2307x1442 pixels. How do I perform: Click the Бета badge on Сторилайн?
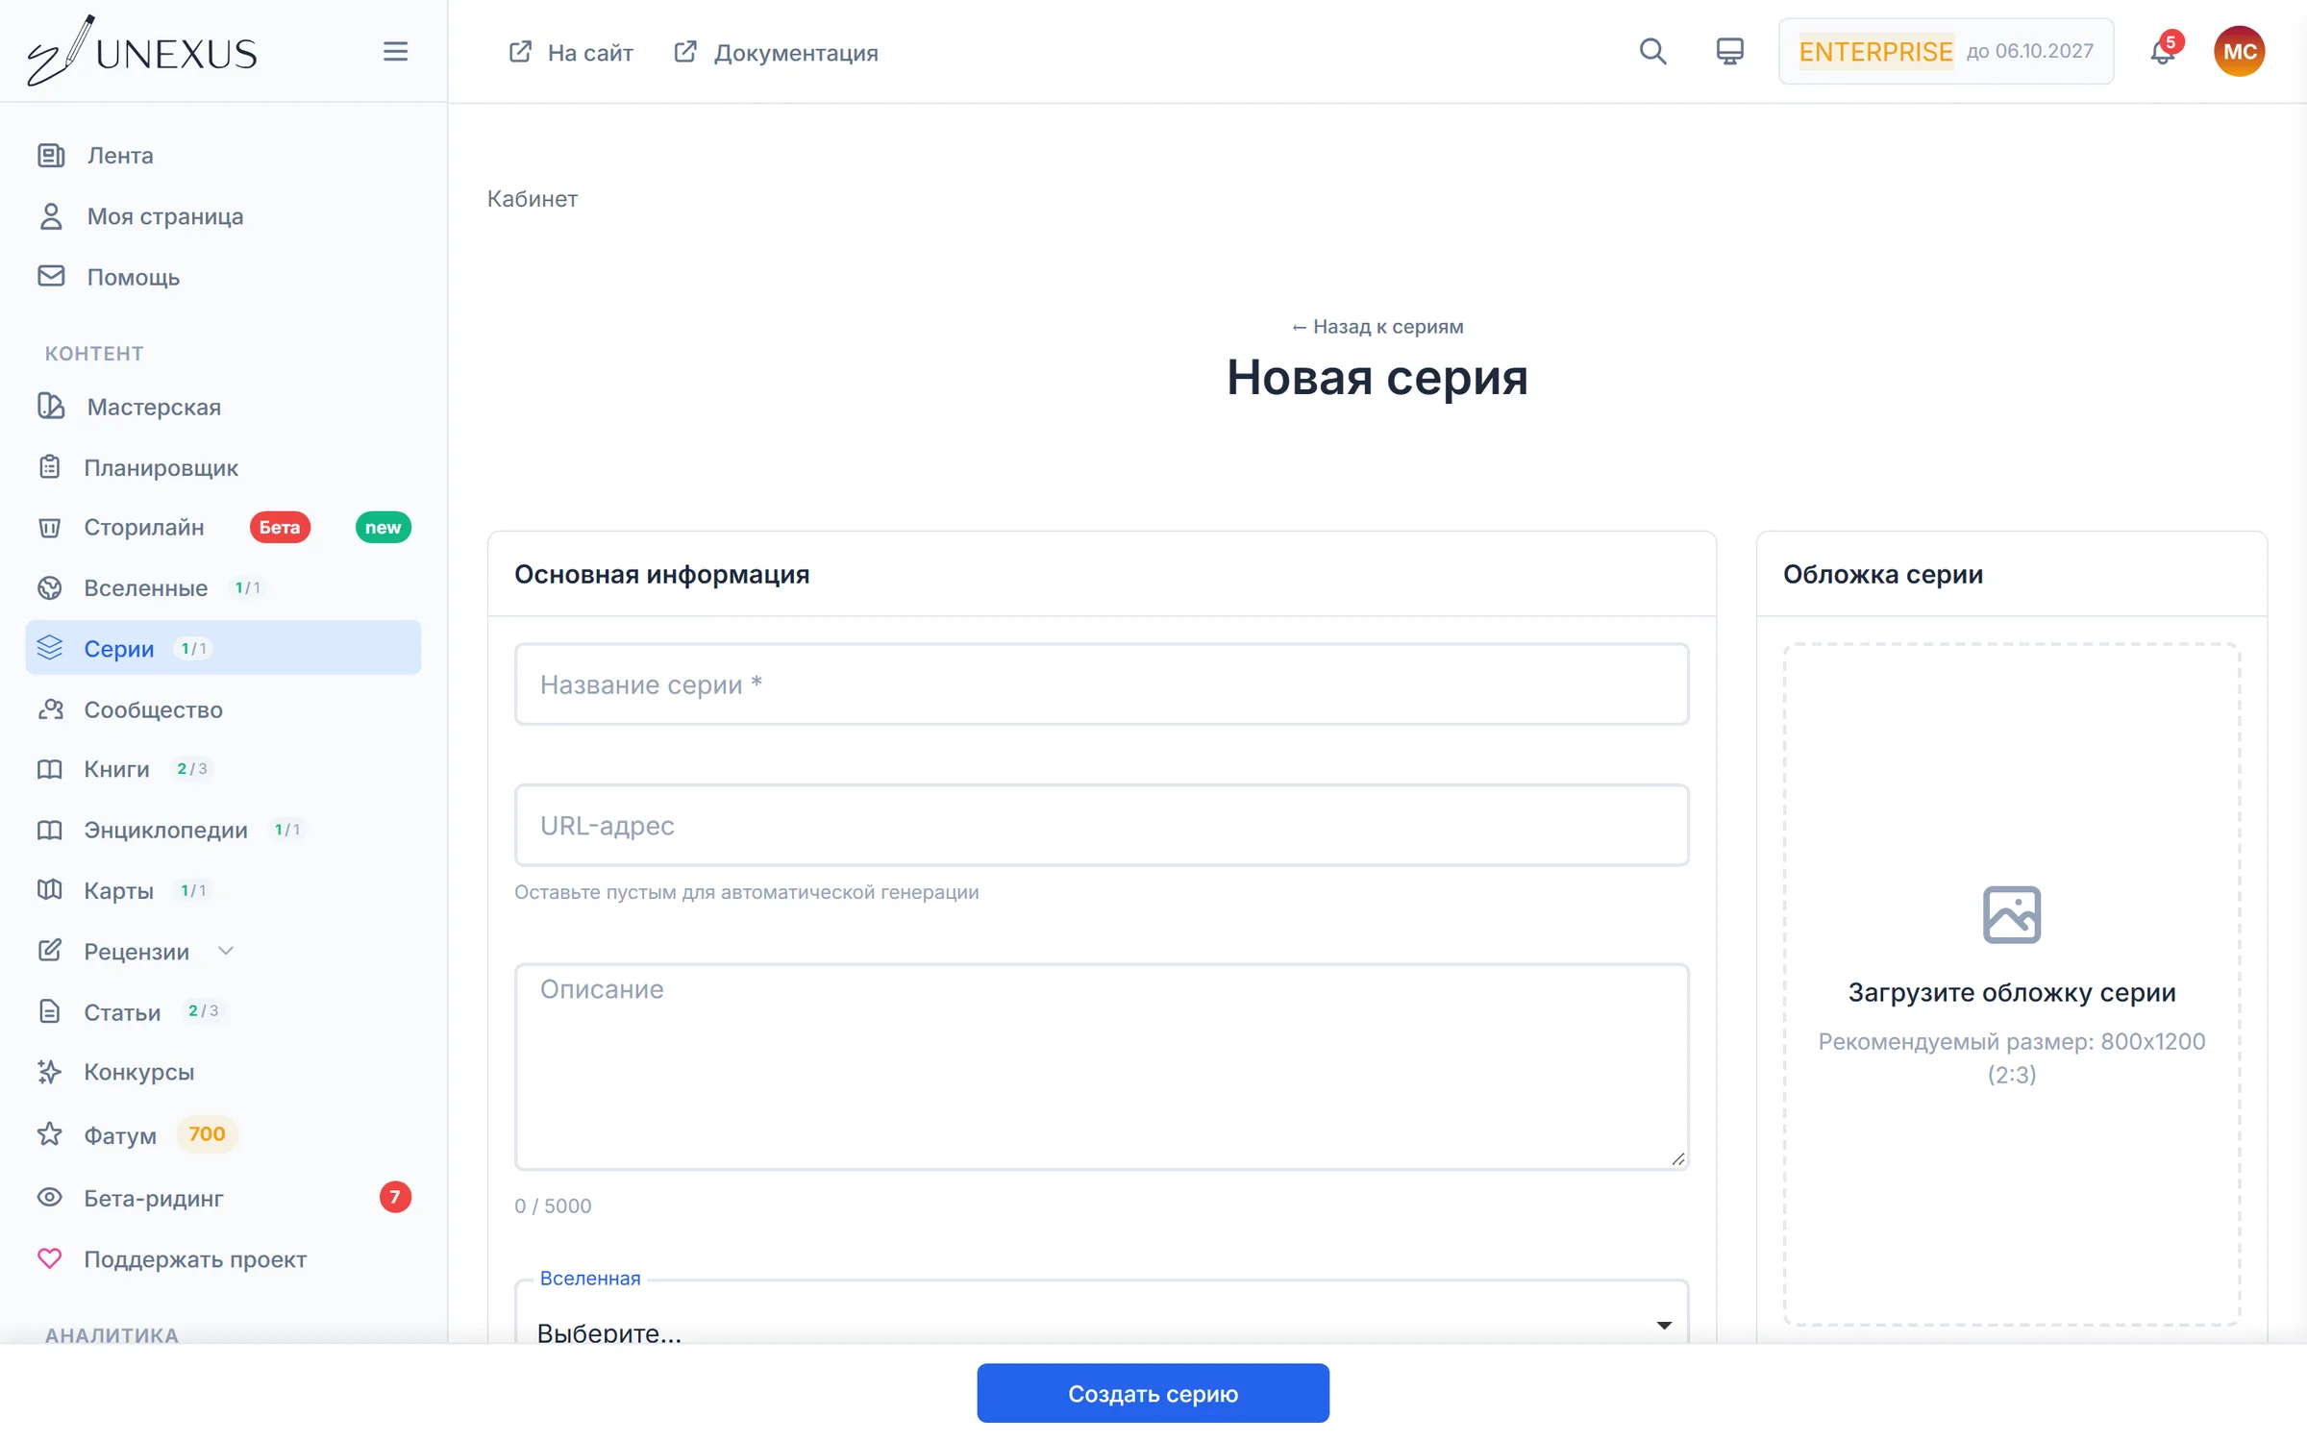280,527
